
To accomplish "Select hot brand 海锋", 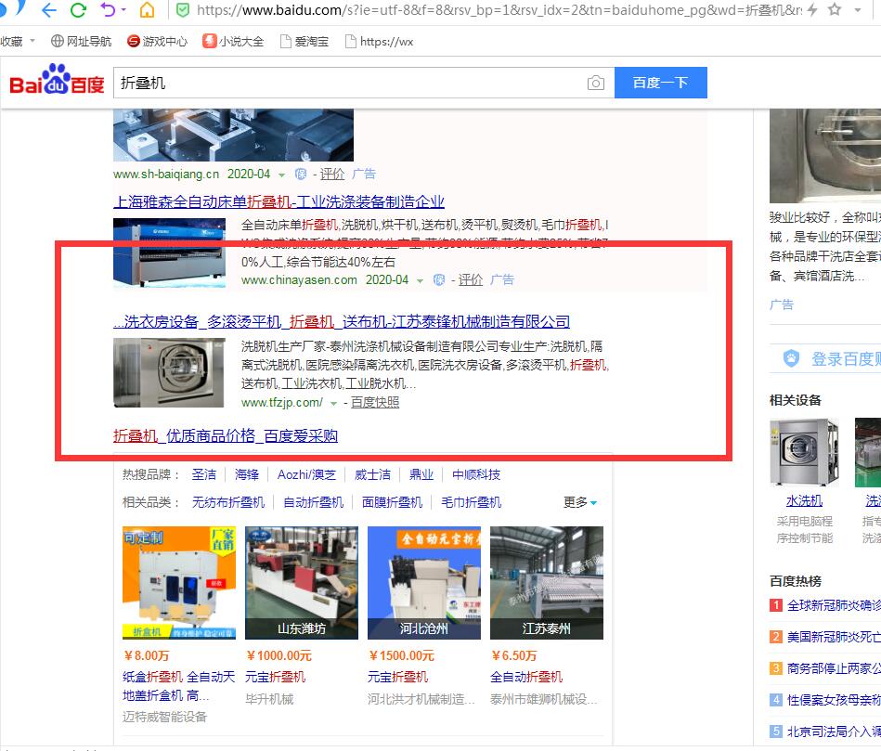I will (x=247, y=474).
